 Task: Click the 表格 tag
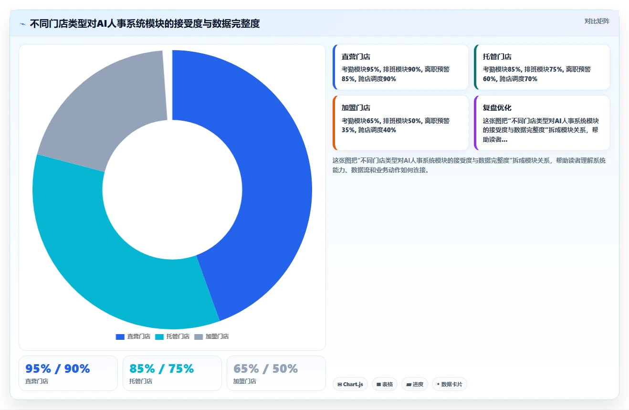385,384
